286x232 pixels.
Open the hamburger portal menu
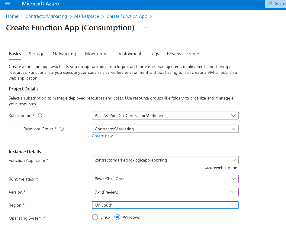[8, 3]
